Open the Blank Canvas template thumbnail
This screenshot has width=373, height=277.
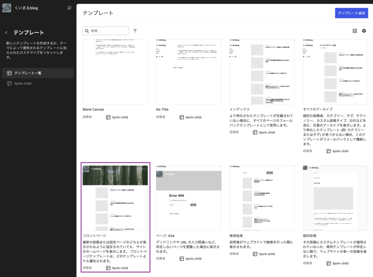click(115, 72)
